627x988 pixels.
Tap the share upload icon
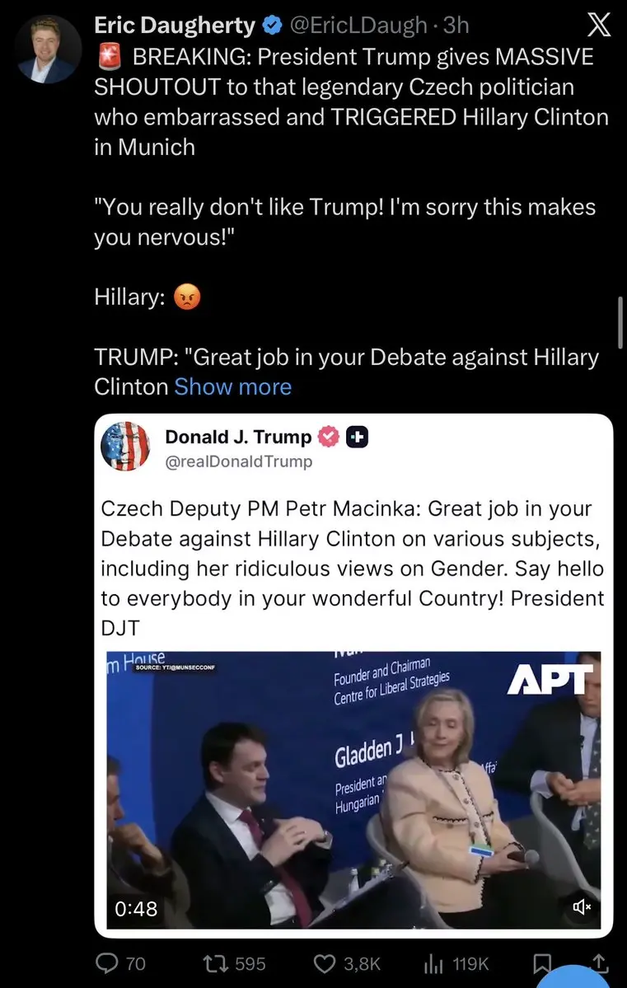(x=598, y=962)
